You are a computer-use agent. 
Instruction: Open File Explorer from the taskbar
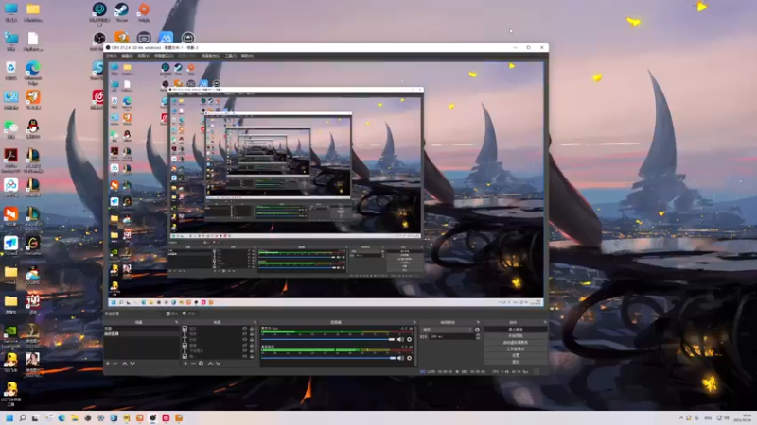click(75, 417)
